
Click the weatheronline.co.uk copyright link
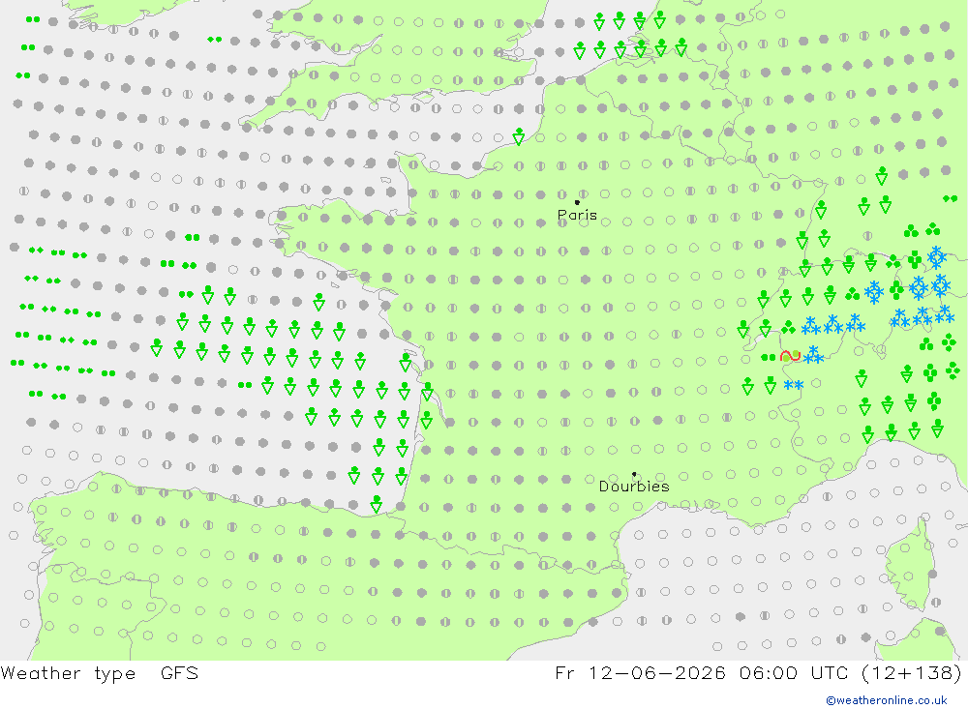(887, 700)
